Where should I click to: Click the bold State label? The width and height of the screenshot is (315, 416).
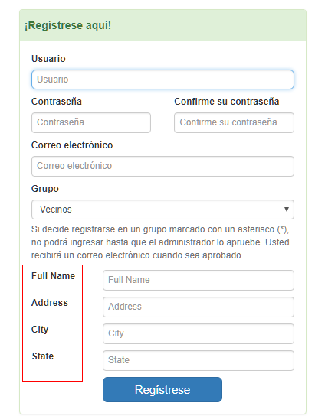[x=43, y=356]
